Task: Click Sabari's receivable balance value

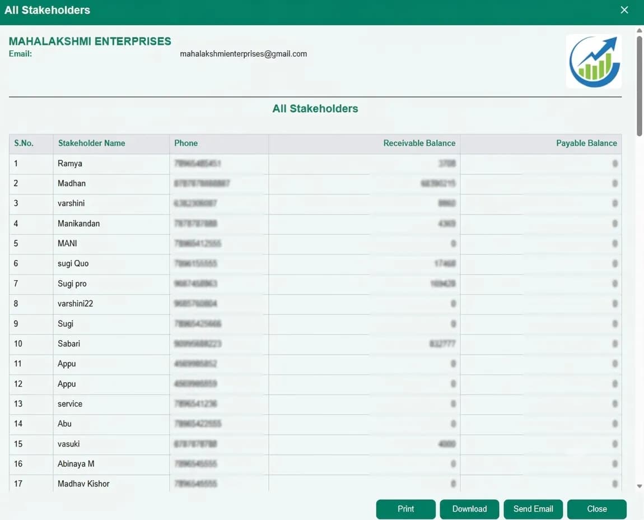Action: point(442,343)
